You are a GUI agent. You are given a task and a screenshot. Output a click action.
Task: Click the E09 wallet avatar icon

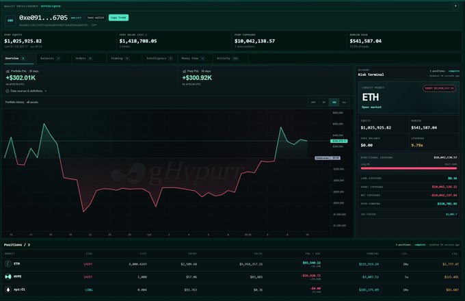click(10, 21)
